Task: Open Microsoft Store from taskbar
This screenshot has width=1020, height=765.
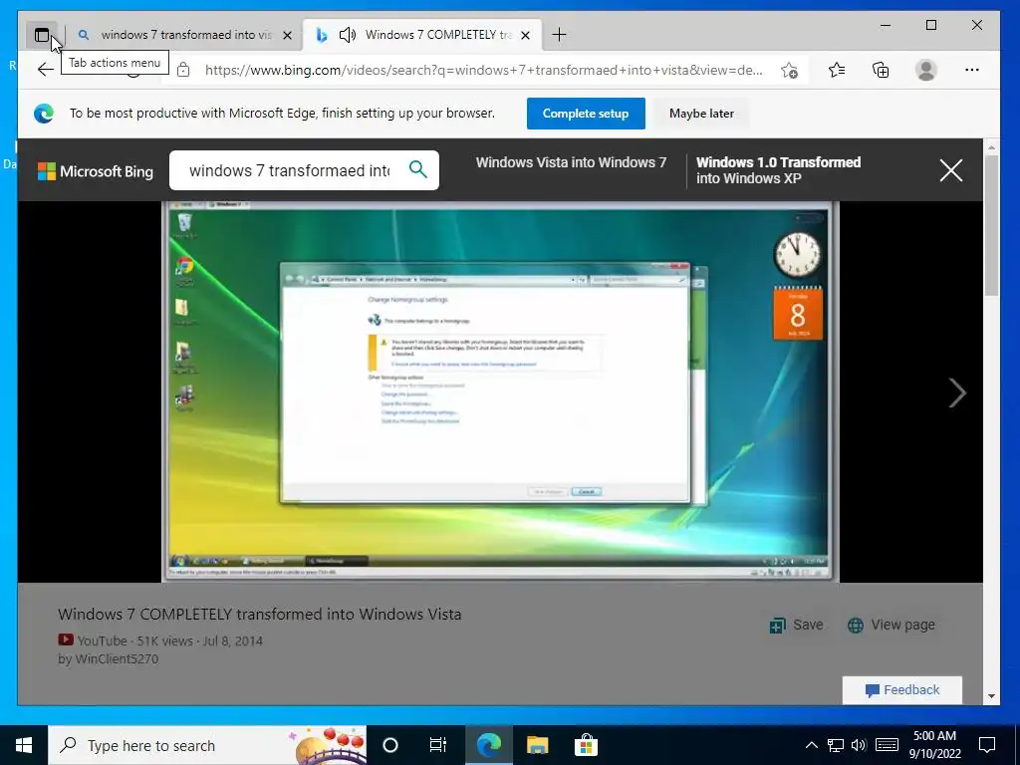Action: point(586,745)
